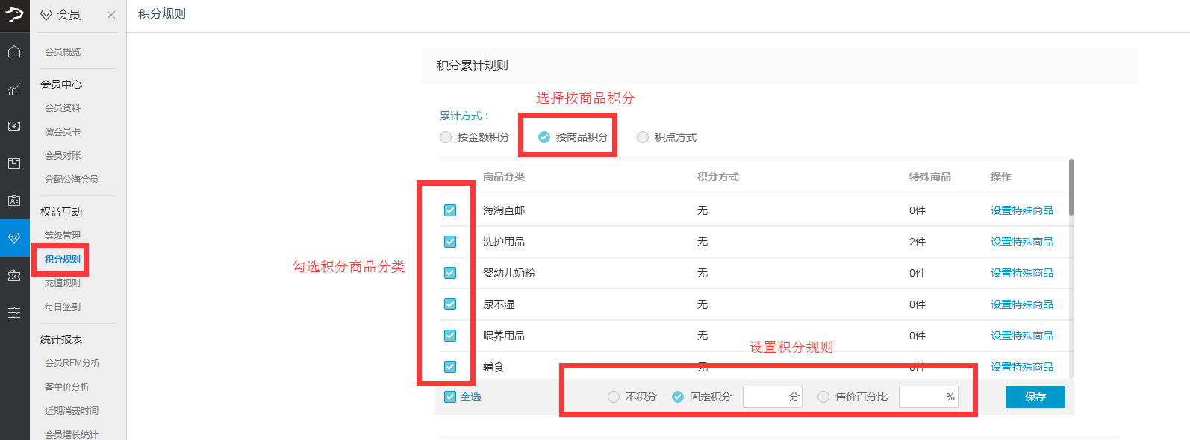
Task: Open 会员增长统计 report item
Action: click(x=72, y=434)
